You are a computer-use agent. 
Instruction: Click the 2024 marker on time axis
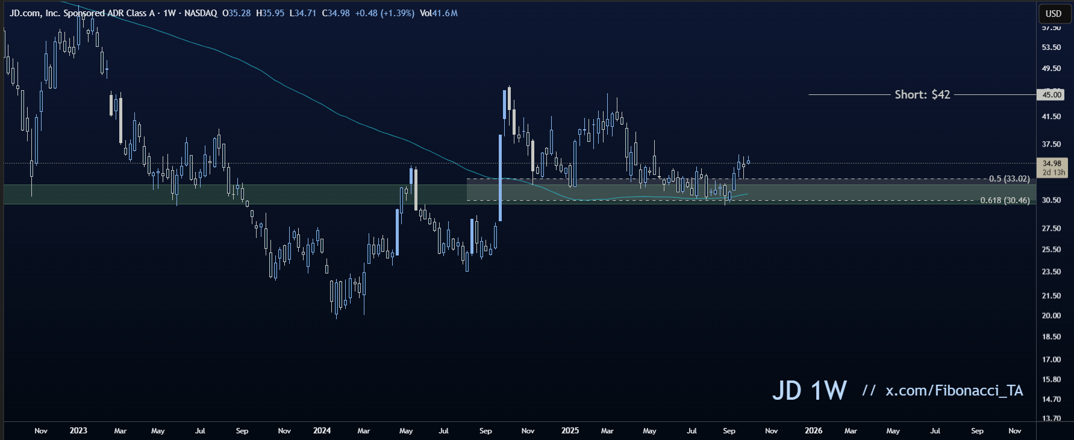(x=322, y=430)
